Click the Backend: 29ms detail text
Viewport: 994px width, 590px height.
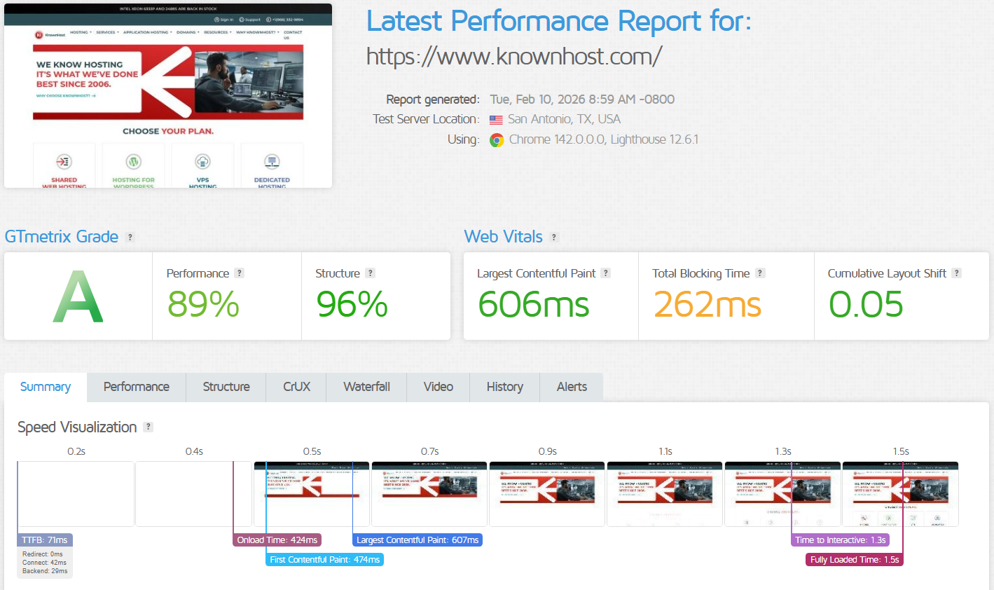click(x=45, y=571)
